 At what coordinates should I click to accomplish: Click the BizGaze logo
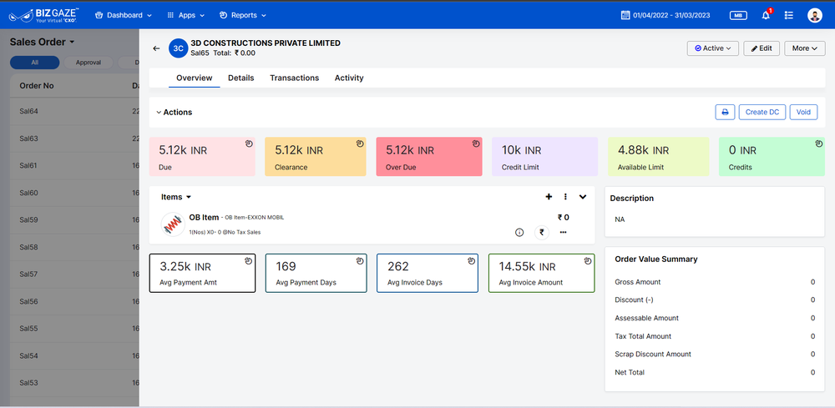[x=45, y=15]
